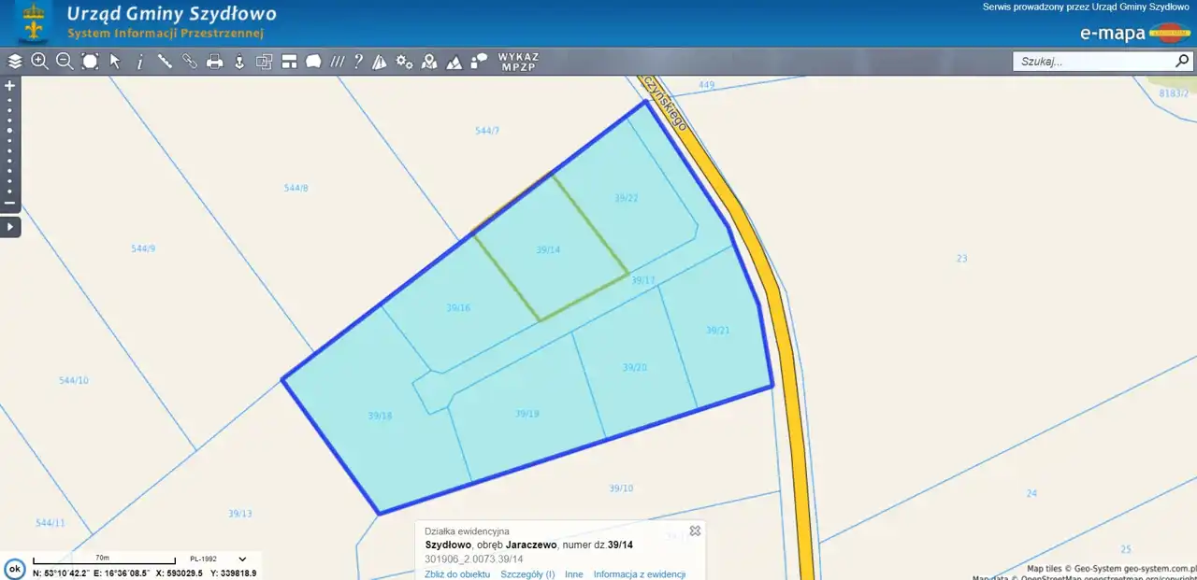Open the map layers panel icon
1197x580 pixels.
pos(15,62)
